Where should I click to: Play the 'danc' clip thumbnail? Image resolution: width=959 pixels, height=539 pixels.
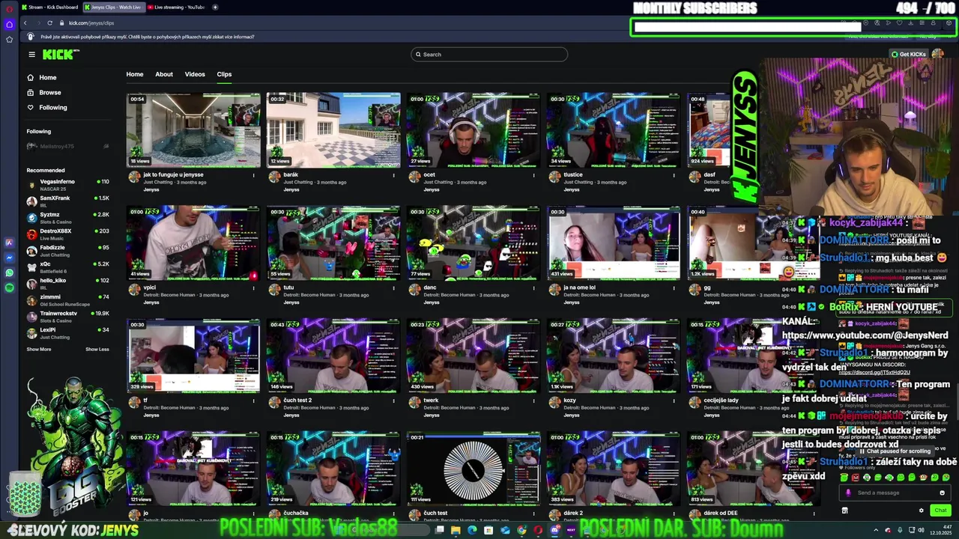(x=474, y=243)
